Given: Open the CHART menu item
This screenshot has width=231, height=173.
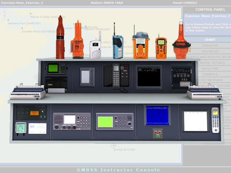Looking at the screenshot, I should [210, 39].
